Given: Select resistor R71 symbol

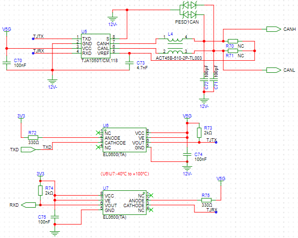Looking at the screenshot, I should (x=233, y=51).
